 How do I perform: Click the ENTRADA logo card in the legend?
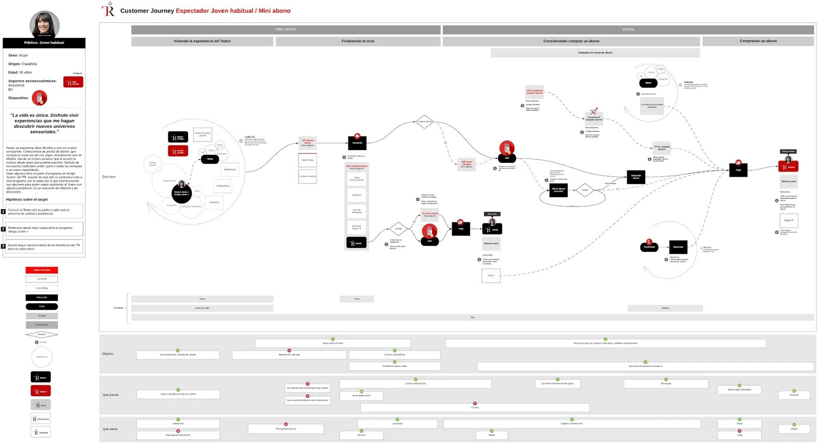pyautogui.click(x=41, y=432)
